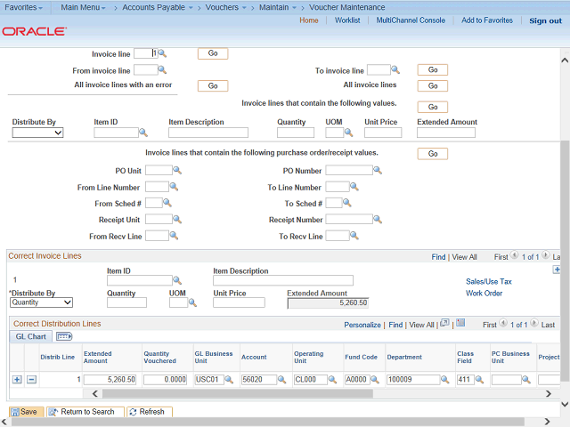
Task: Expand the Distribute By Quantity dropdown
Action: (41, 302)
